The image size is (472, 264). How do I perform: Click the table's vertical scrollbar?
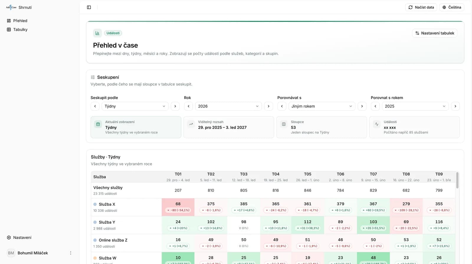tap(457, 180)
